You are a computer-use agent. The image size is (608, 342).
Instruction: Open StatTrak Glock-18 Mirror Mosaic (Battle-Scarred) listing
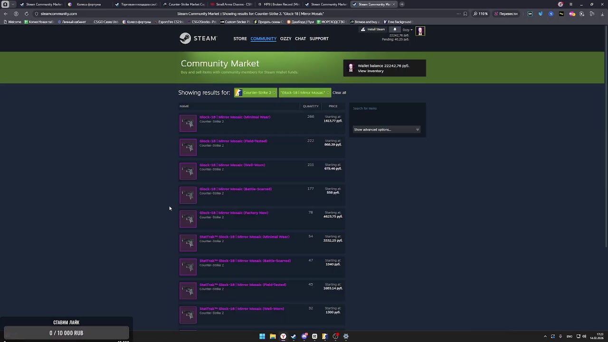[x=245, y=261]
